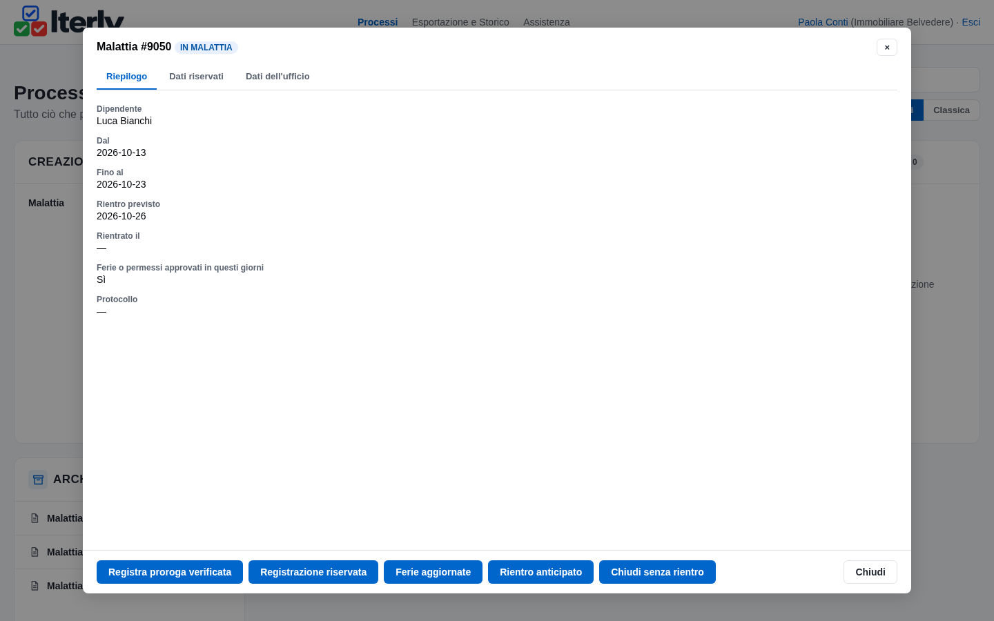994x621 pixels.
Task: Click the document icon of third archived Malattia
Action: click(x=35, y=586)
